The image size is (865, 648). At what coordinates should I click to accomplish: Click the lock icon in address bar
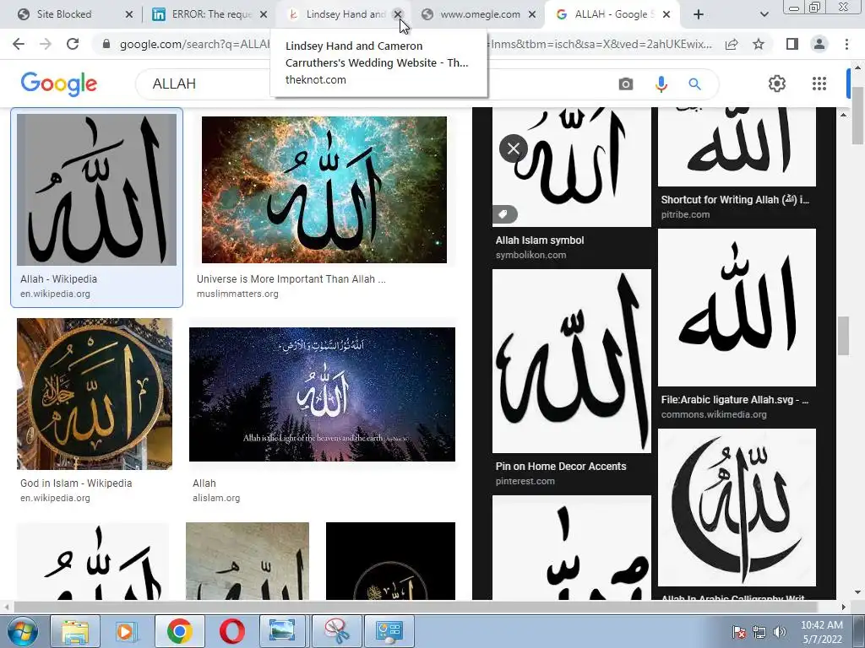pyautogui.click(x=106, y=44)
